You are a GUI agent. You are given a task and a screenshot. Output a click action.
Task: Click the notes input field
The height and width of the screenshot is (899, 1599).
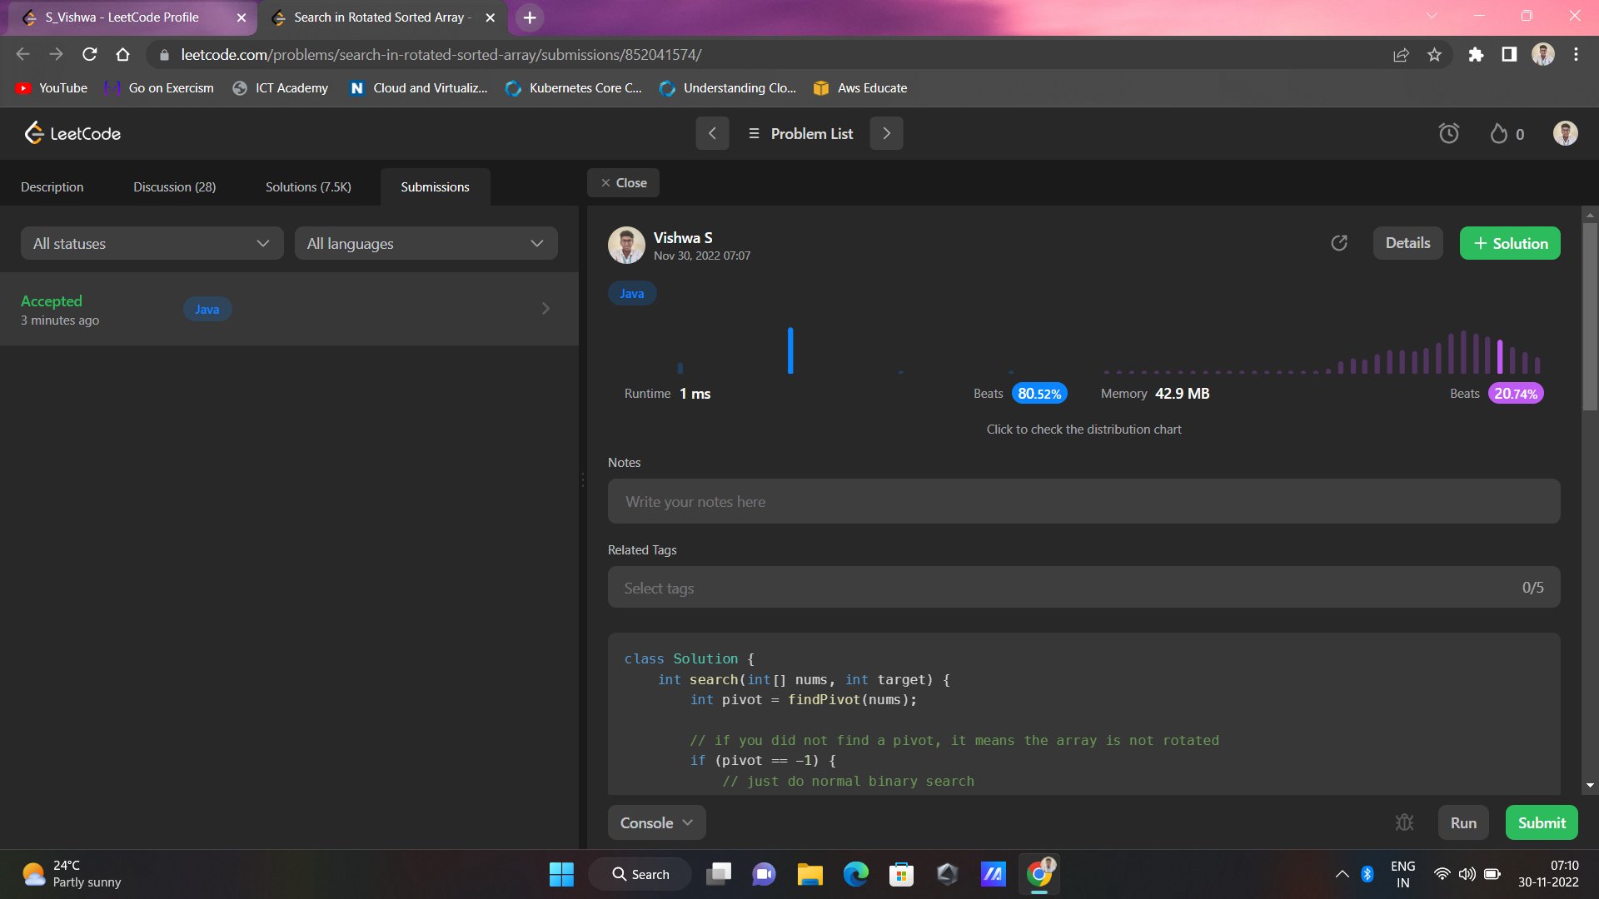pos(1083,502)
